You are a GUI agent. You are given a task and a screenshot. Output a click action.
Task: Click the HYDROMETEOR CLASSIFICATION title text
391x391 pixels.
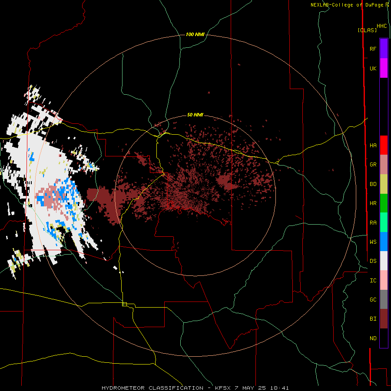(152, 388)
